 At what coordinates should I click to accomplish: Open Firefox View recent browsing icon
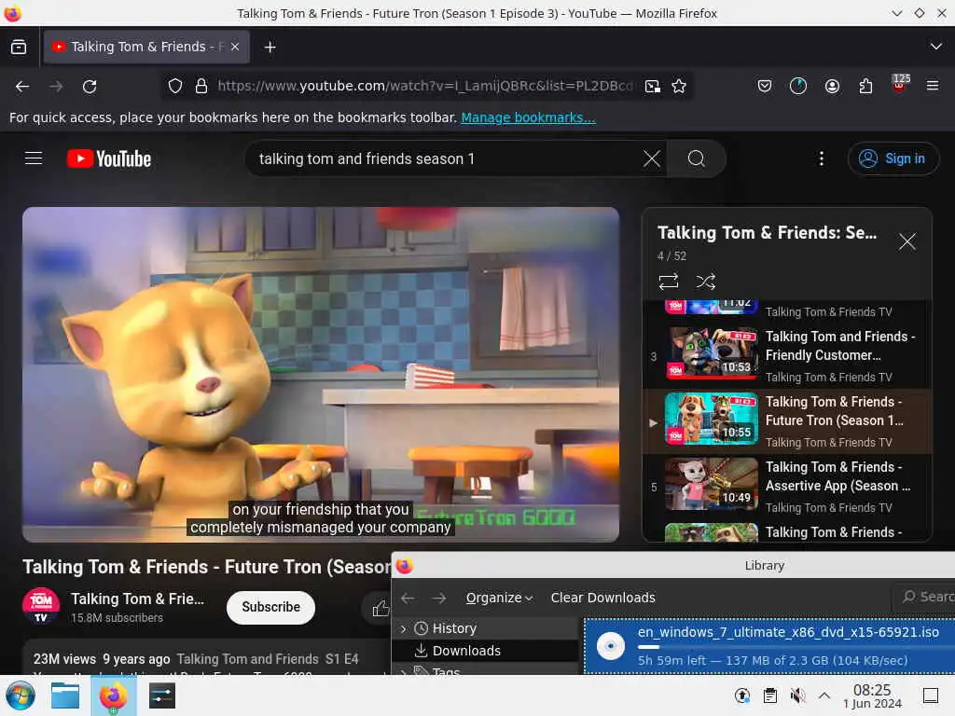point(19,47)
